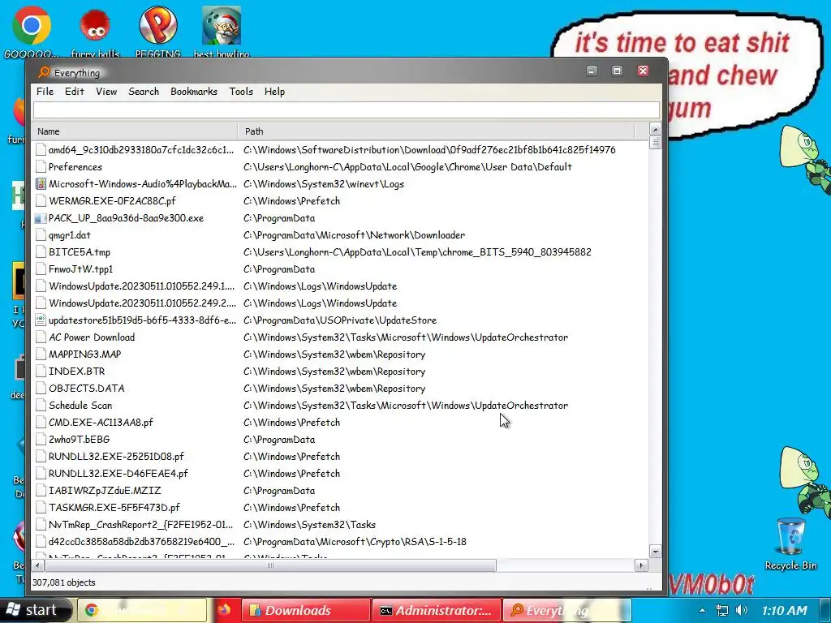Screen dimensions: 831x623
Task: Open the furry balls desktop icon
Action: [96, 32]
